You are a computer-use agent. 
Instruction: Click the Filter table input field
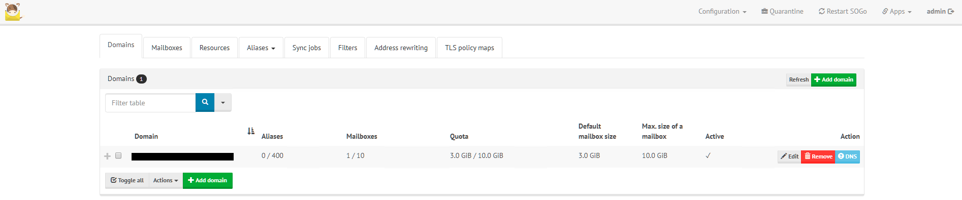150,103
